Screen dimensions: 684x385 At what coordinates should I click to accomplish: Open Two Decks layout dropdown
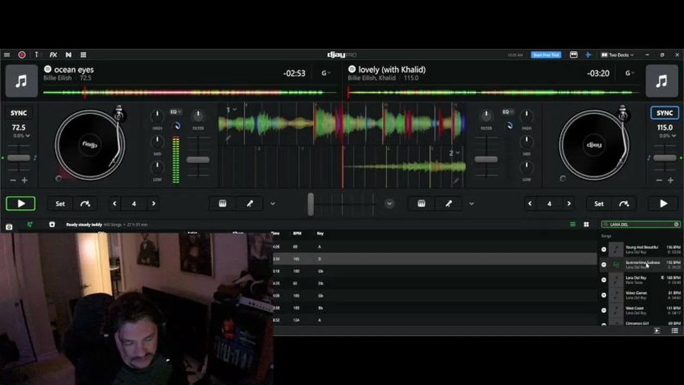618,55
